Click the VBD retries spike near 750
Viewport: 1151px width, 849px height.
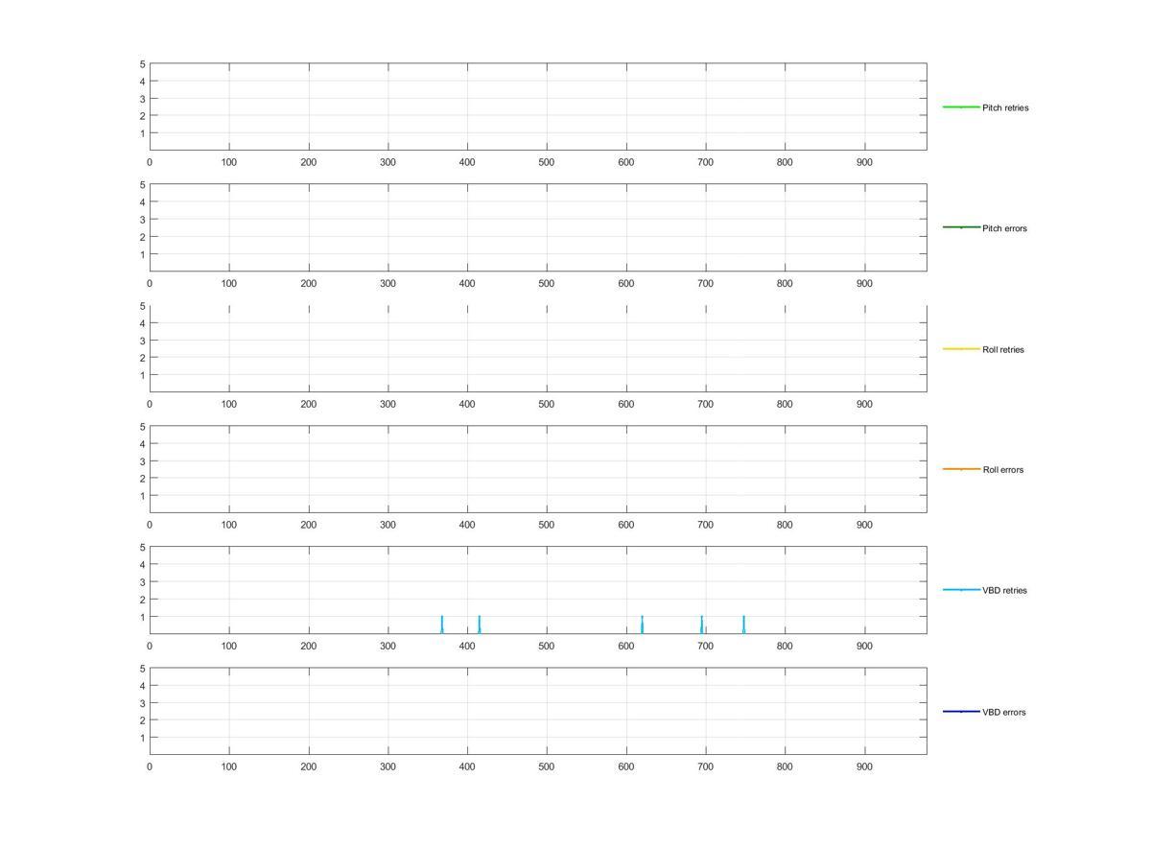click(x=743, y=625)
